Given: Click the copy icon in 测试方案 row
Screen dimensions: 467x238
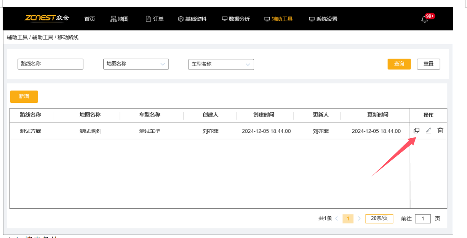Looking at the screenshot, I should coord(417,131).
